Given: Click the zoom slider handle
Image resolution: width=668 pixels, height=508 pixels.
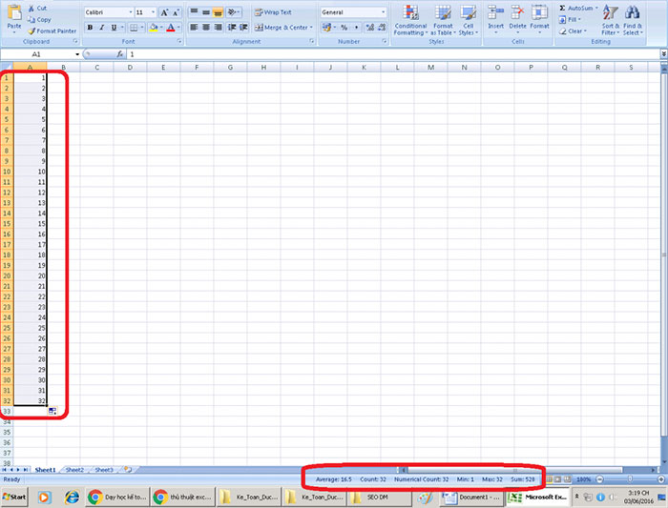Looking at the screenshot, I should 630,479.
